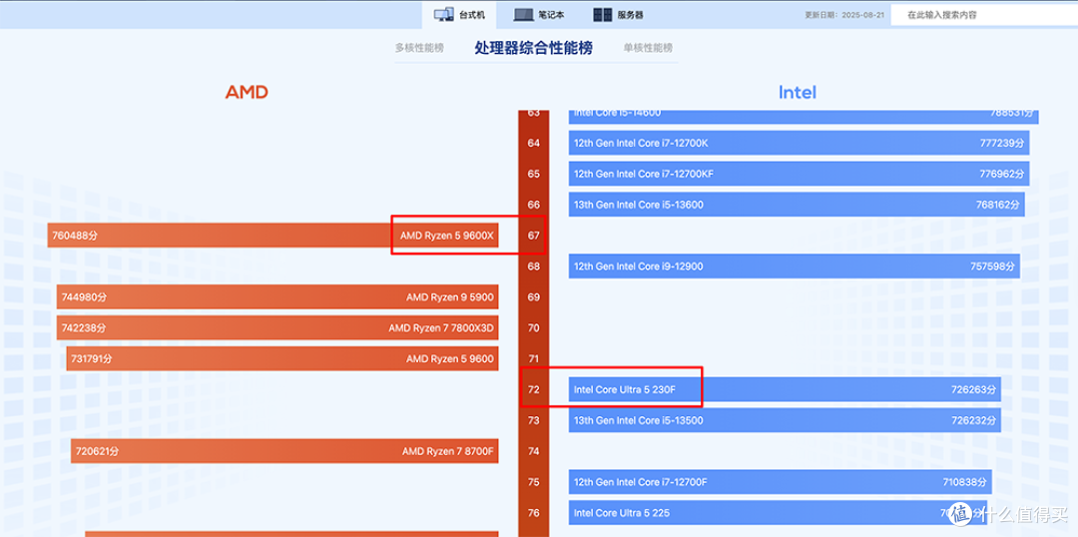Click the score 742238分
1078x537 pixels.
(x=84, y=328)
